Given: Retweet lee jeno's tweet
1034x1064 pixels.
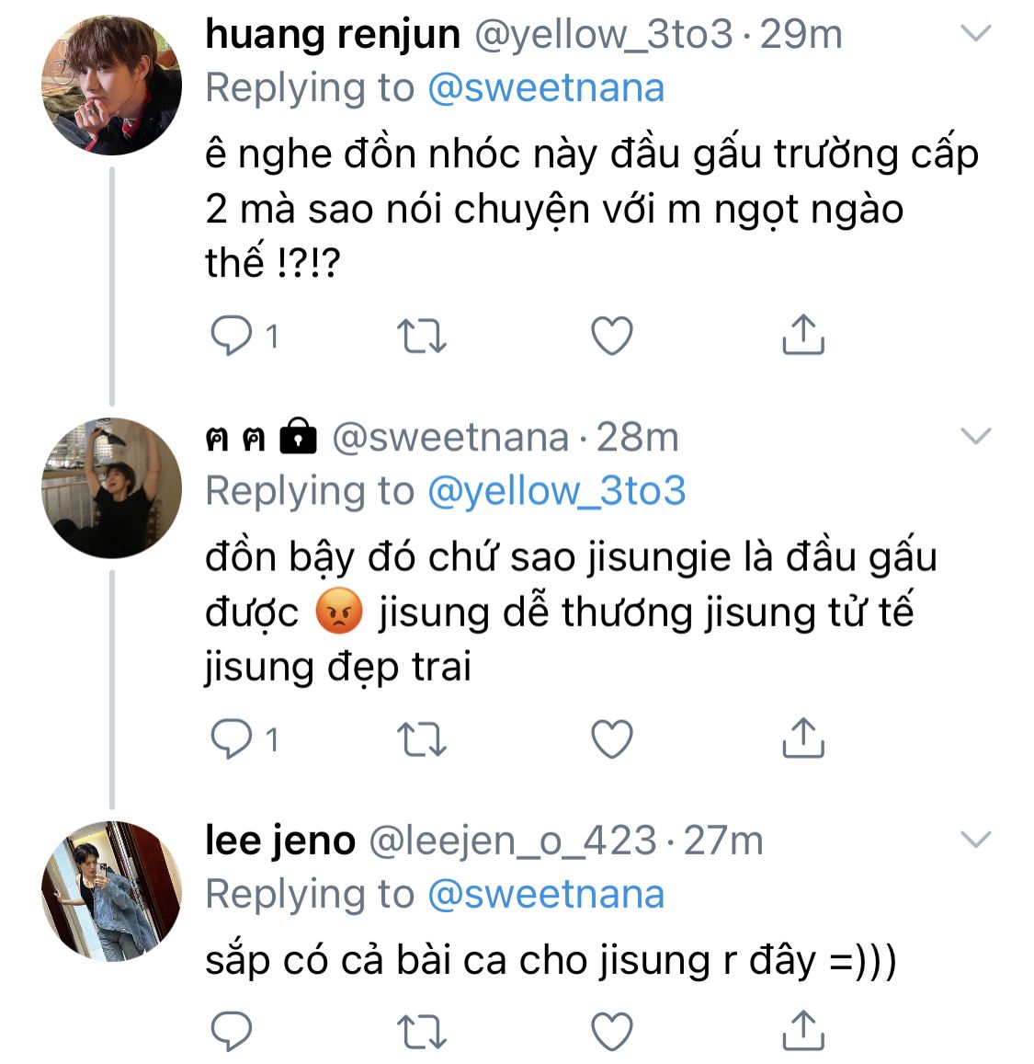Looking at the screenshot, I should pyautogui.click(x=422, y=1032).
